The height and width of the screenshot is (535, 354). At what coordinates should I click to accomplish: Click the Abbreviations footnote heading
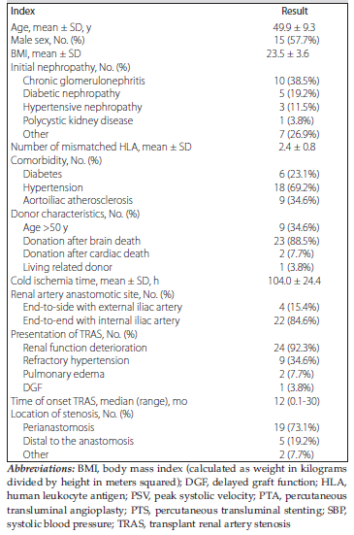(40, 469)
